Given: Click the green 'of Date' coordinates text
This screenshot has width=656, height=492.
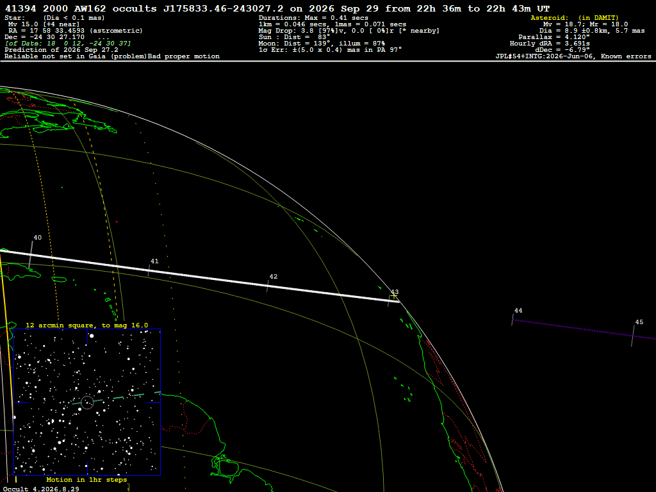Looking at the screenshot, I should (68, 44).
